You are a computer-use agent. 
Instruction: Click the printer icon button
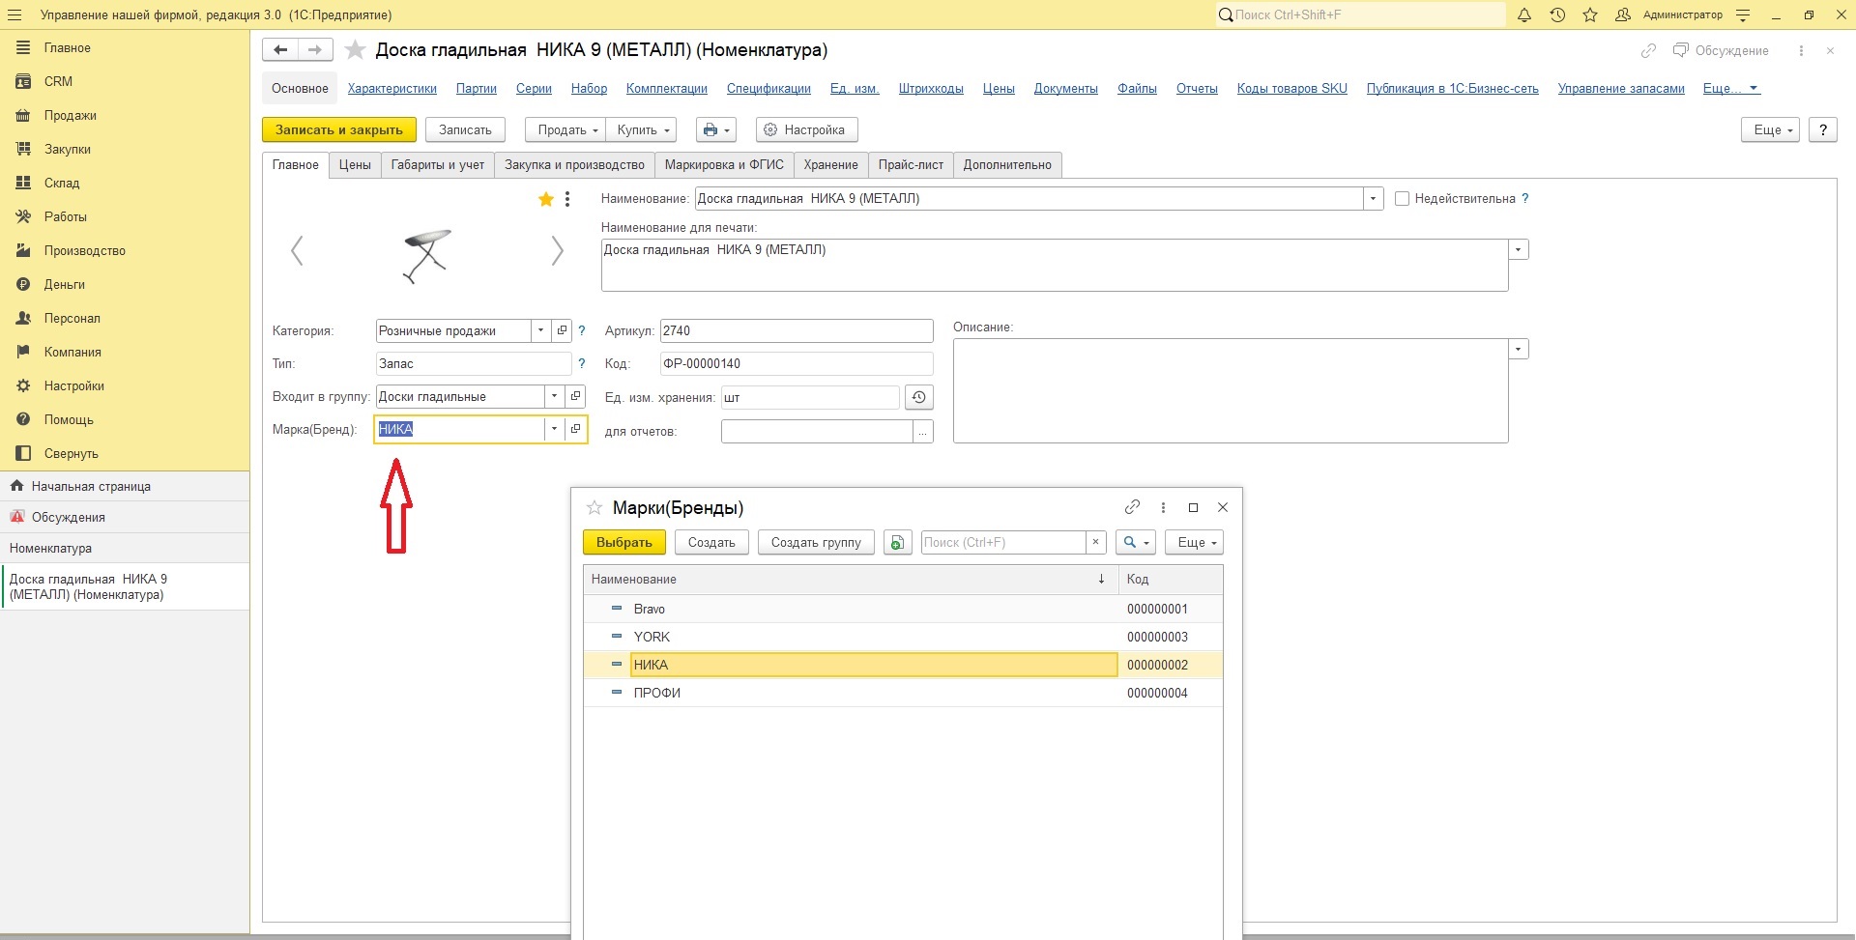click(x=715, y=129)
